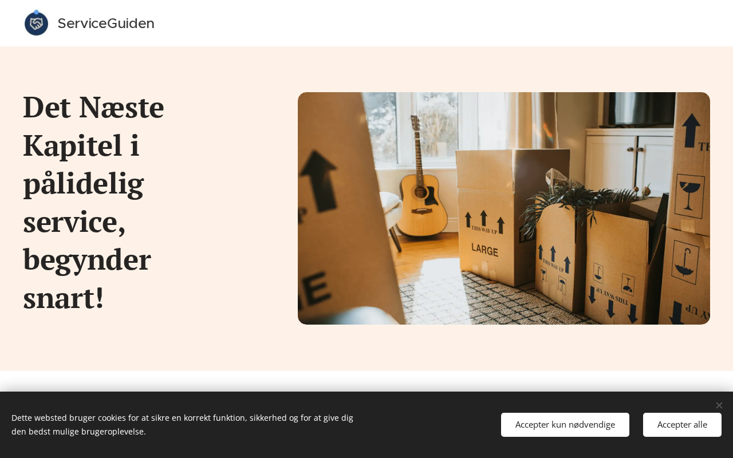
Task: Open the ServiceGuiden site name link
Action: 106,23
